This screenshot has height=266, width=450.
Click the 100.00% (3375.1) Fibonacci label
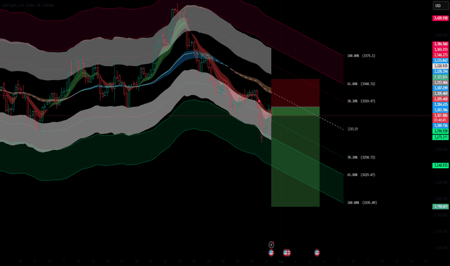(361, 56)
